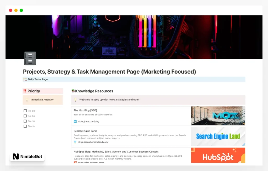268x171 pixels.
Task: Click the file cabinet page icon
Action: 30,58
